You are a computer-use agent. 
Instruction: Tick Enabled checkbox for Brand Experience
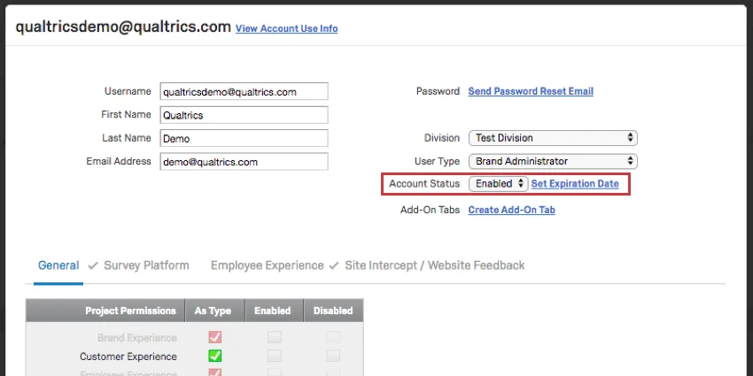click(x=275, y=337)
